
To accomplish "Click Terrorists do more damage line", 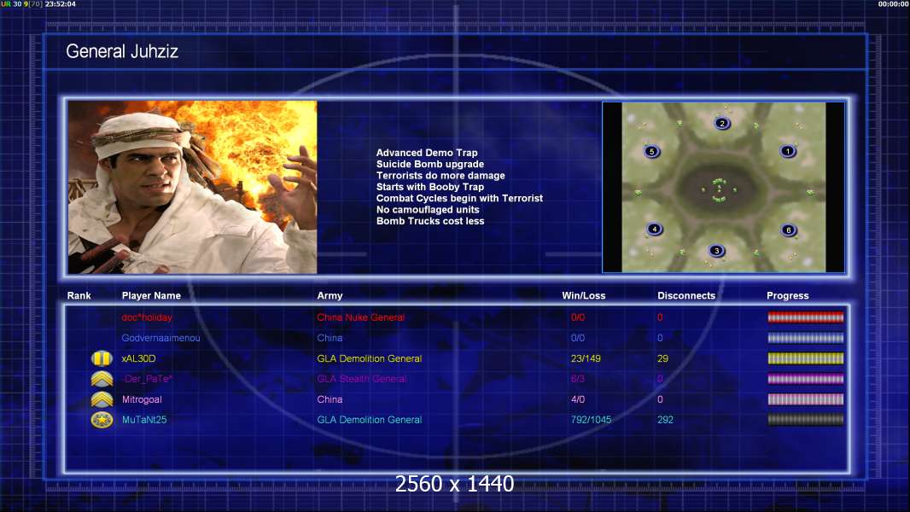I will [440, 175].
